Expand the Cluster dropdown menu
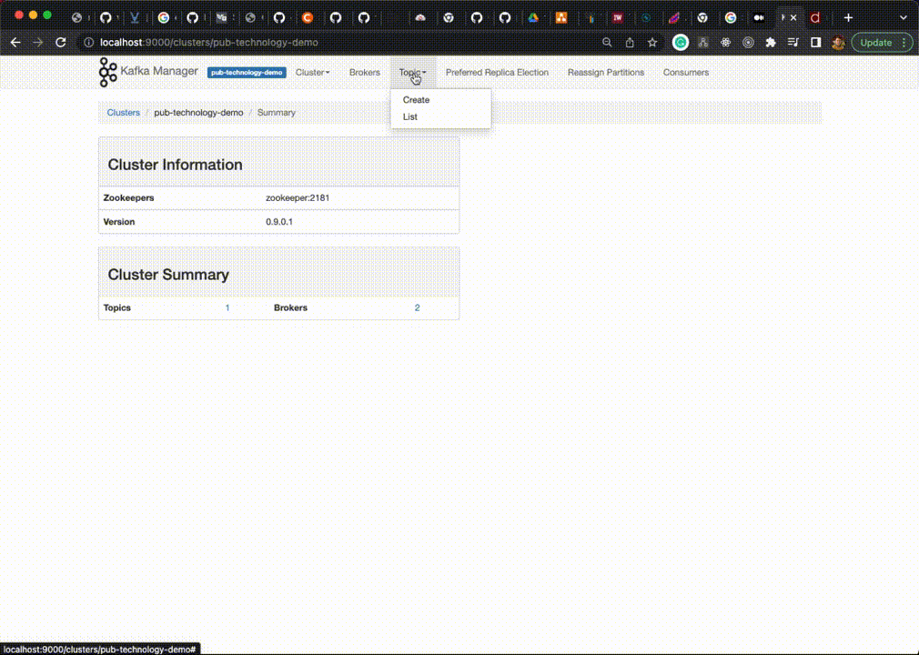 (x=312, y=73)
